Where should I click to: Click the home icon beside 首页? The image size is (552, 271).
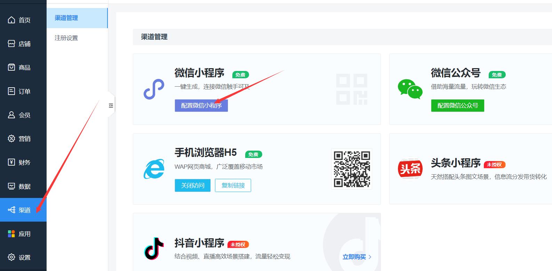click(x=11, y=20)
